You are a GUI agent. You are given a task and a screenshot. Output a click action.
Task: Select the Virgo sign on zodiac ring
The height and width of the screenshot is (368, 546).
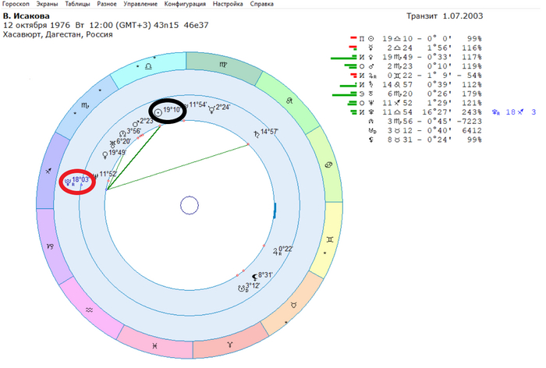click(223, 65)
